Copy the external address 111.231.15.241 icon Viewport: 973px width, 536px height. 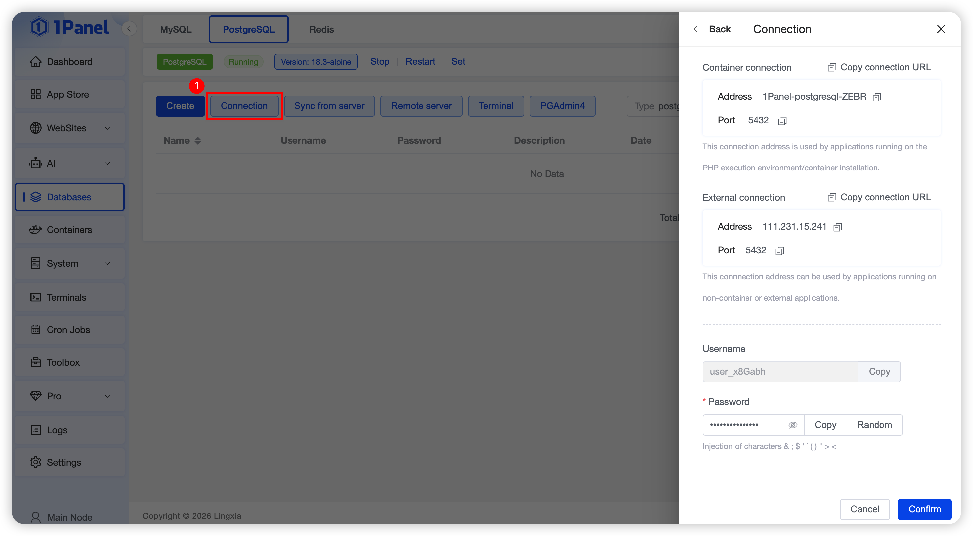coord(837,227)
